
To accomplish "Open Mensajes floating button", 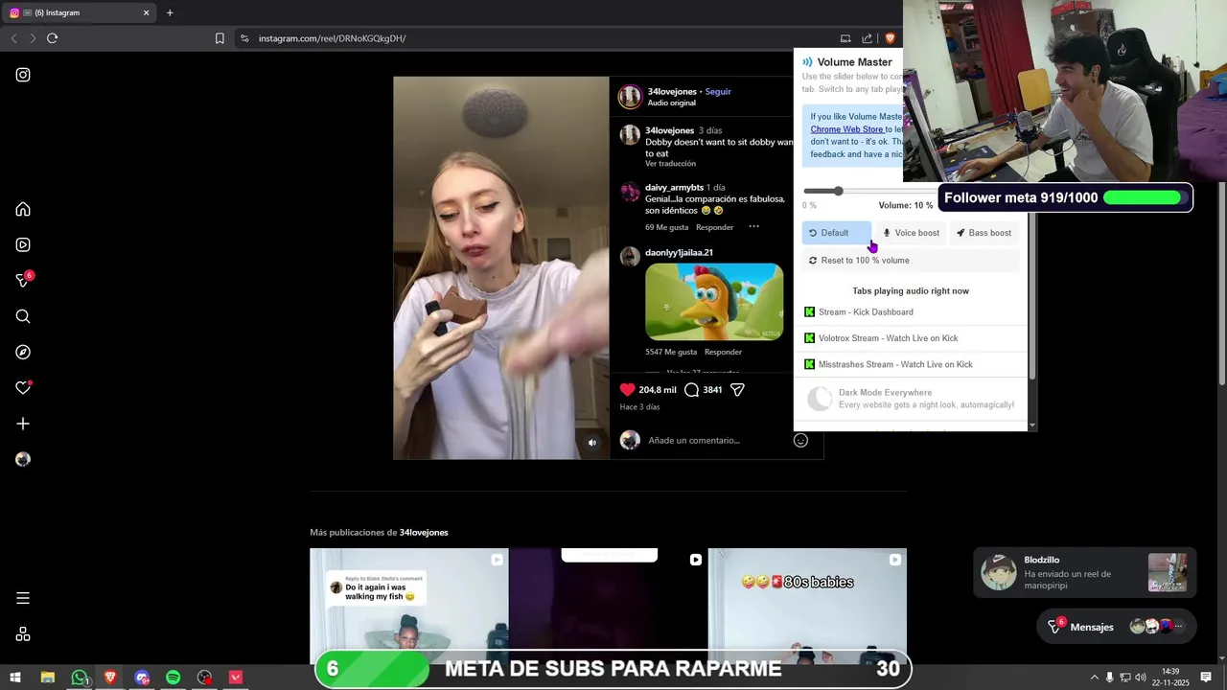I will (x=1117, y=627).
